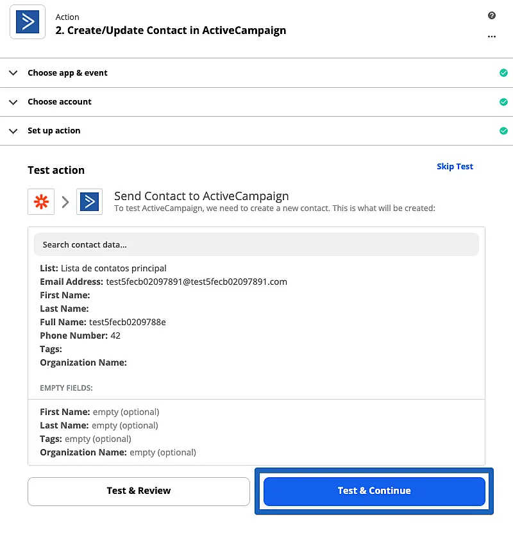Open the help question mark icon
The width and height of the screenshot is (513, 533).
(492, 16)
